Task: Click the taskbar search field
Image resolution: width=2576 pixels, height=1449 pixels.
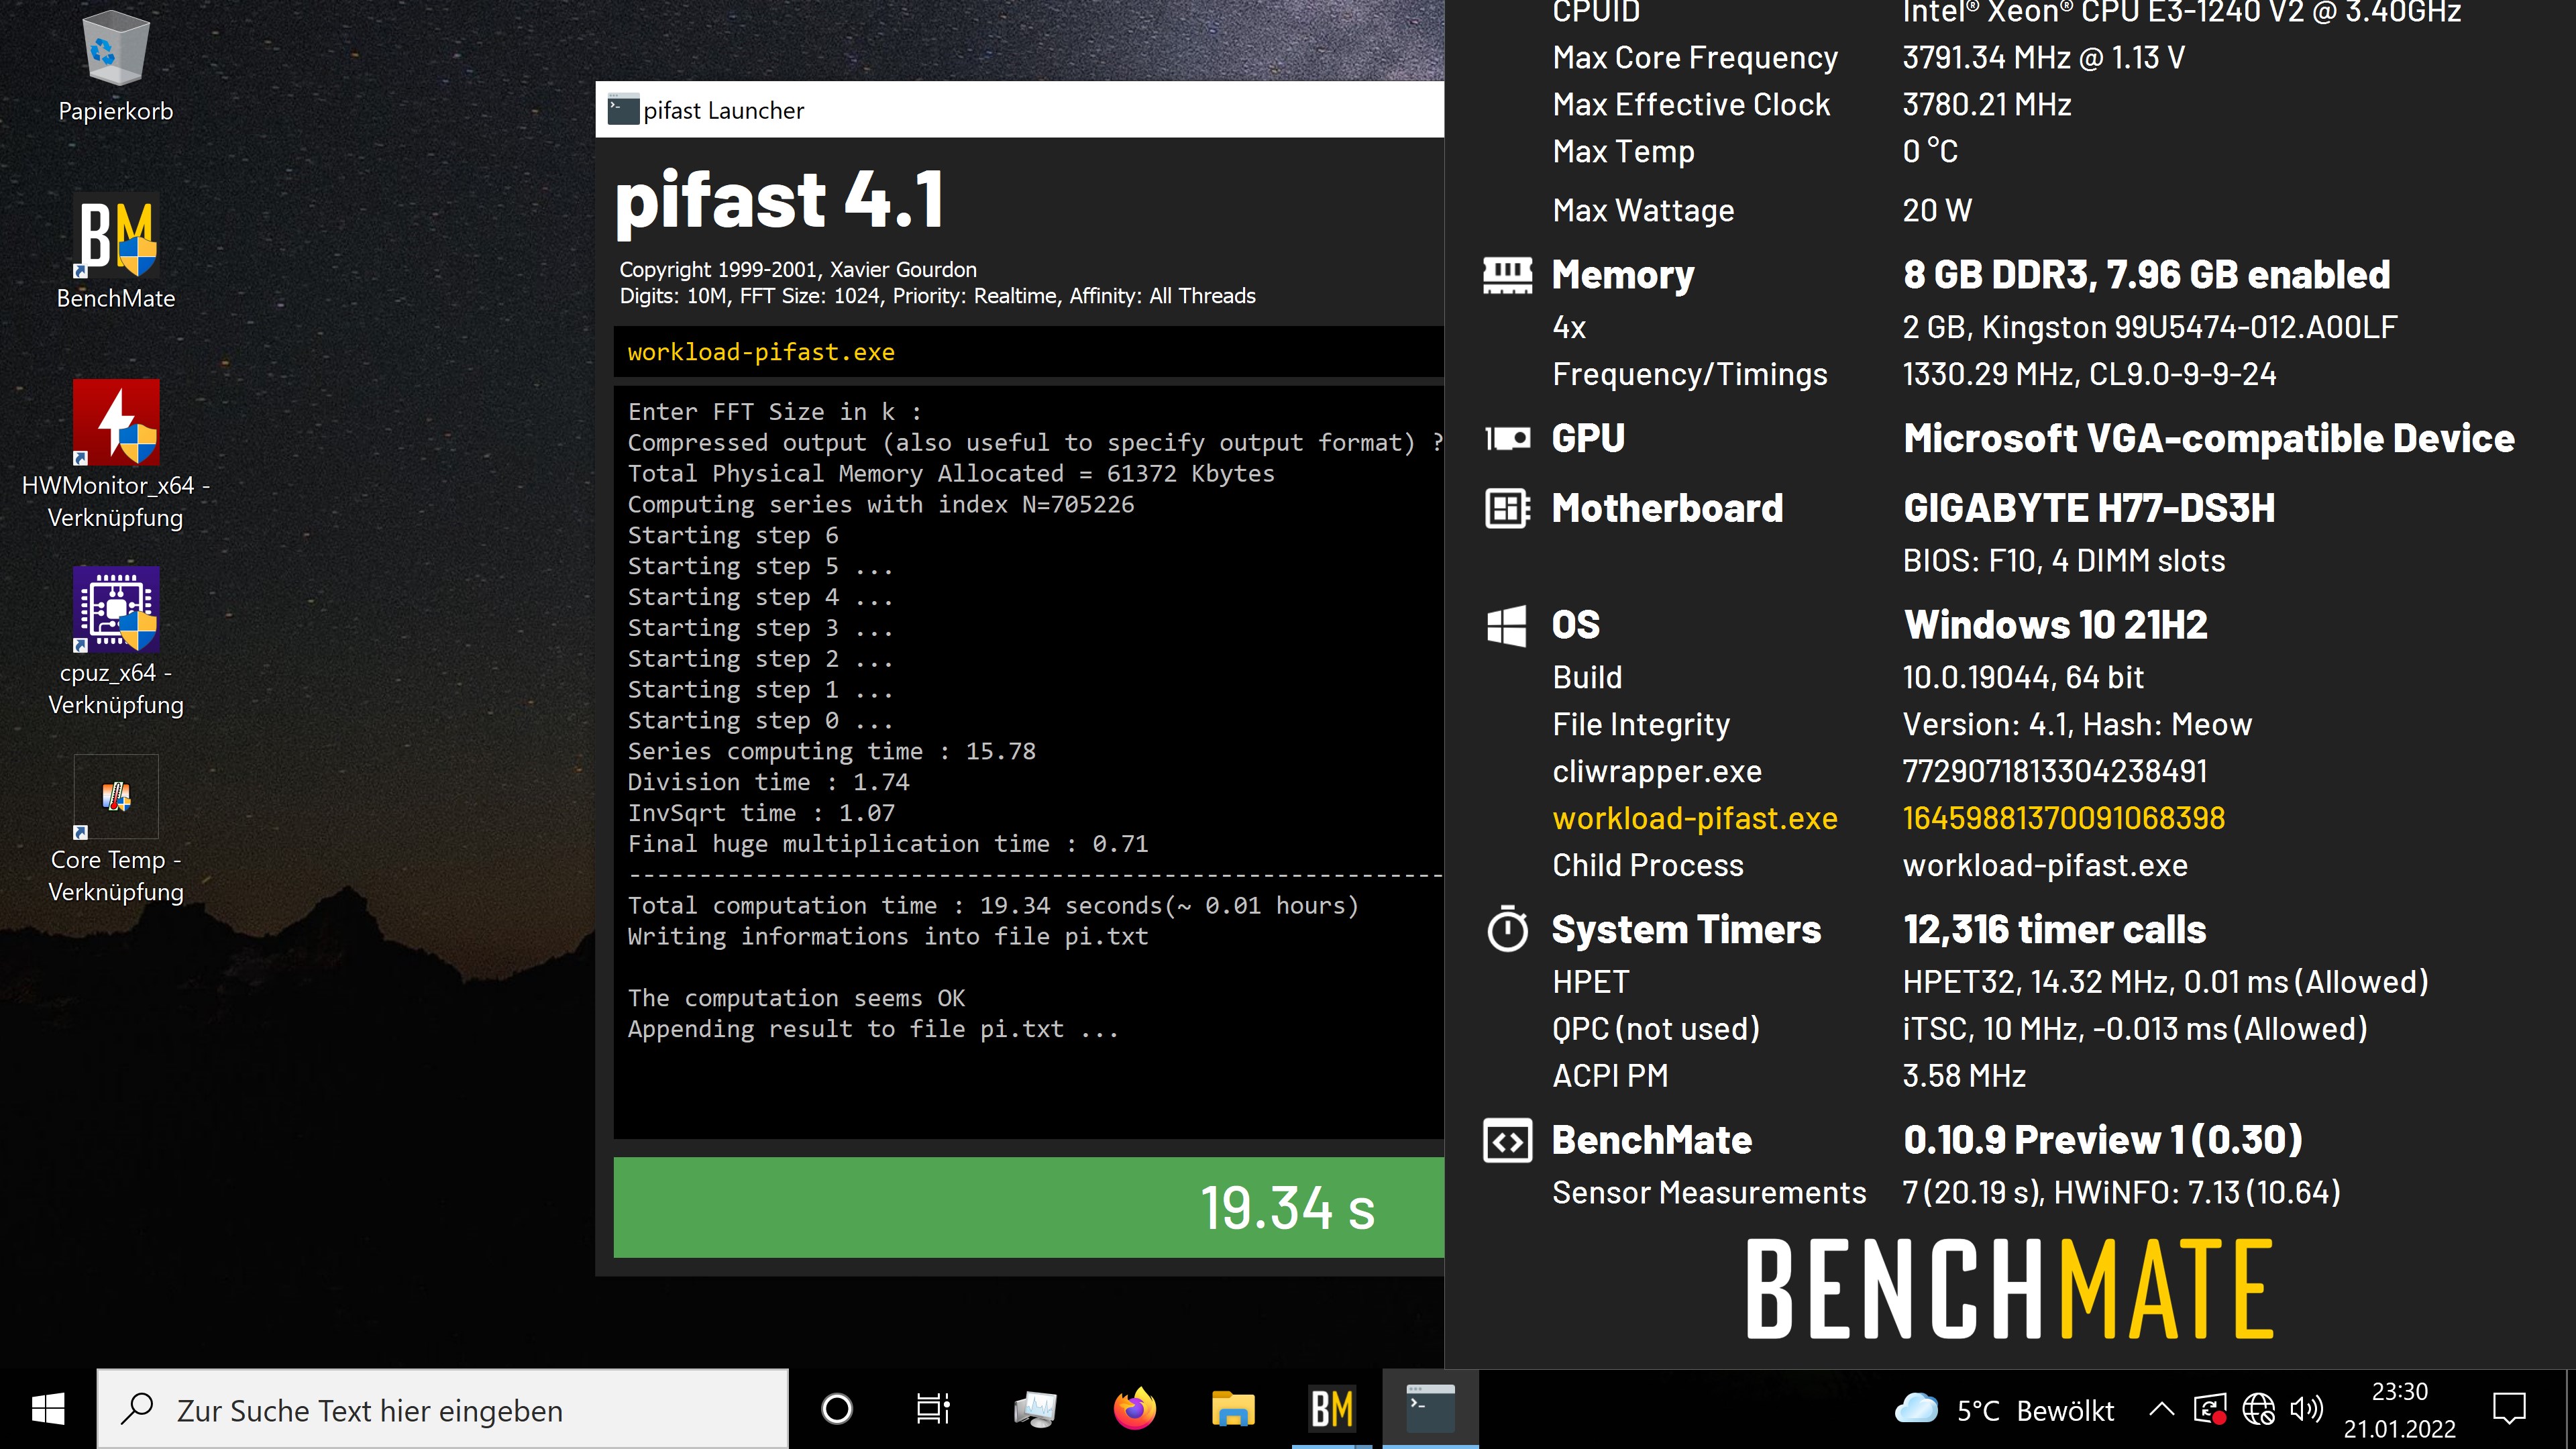Action: pyautogui.click(x=443, y=1409)
